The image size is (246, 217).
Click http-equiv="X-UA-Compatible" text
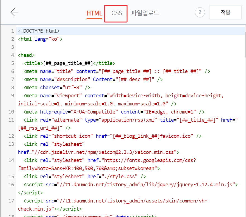pos(79,112)
